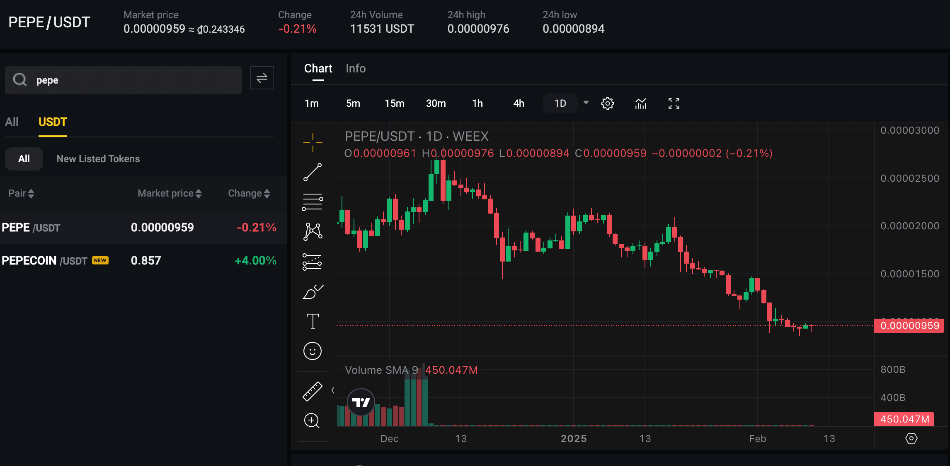
Task: Select the XABCD pattern tool
Action: point(313,231)
